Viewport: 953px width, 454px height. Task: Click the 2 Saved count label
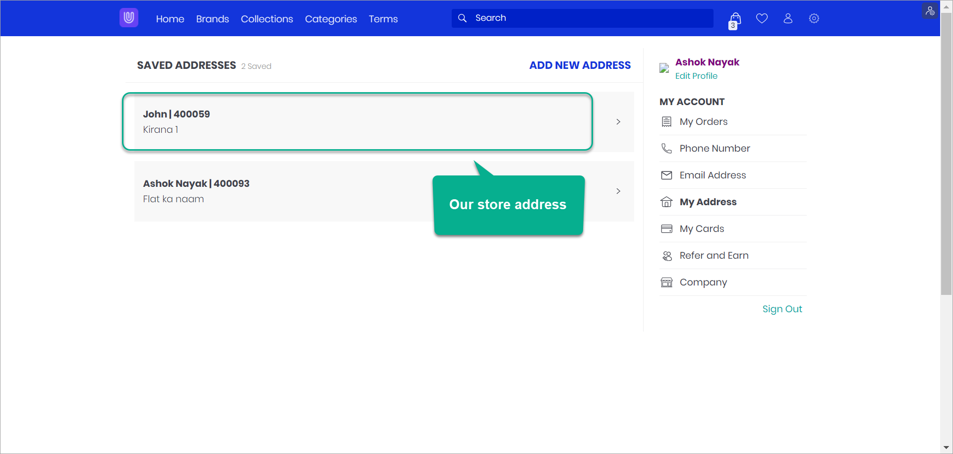point(256,66)
